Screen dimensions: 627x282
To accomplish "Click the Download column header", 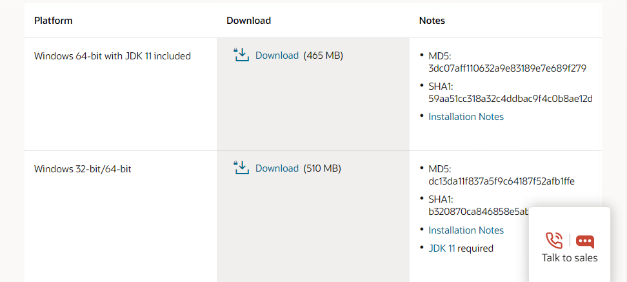I will (249, 21).
